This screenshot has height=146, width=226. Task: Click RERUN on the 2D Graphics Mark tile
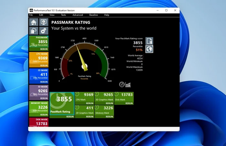tap(90, 117)
